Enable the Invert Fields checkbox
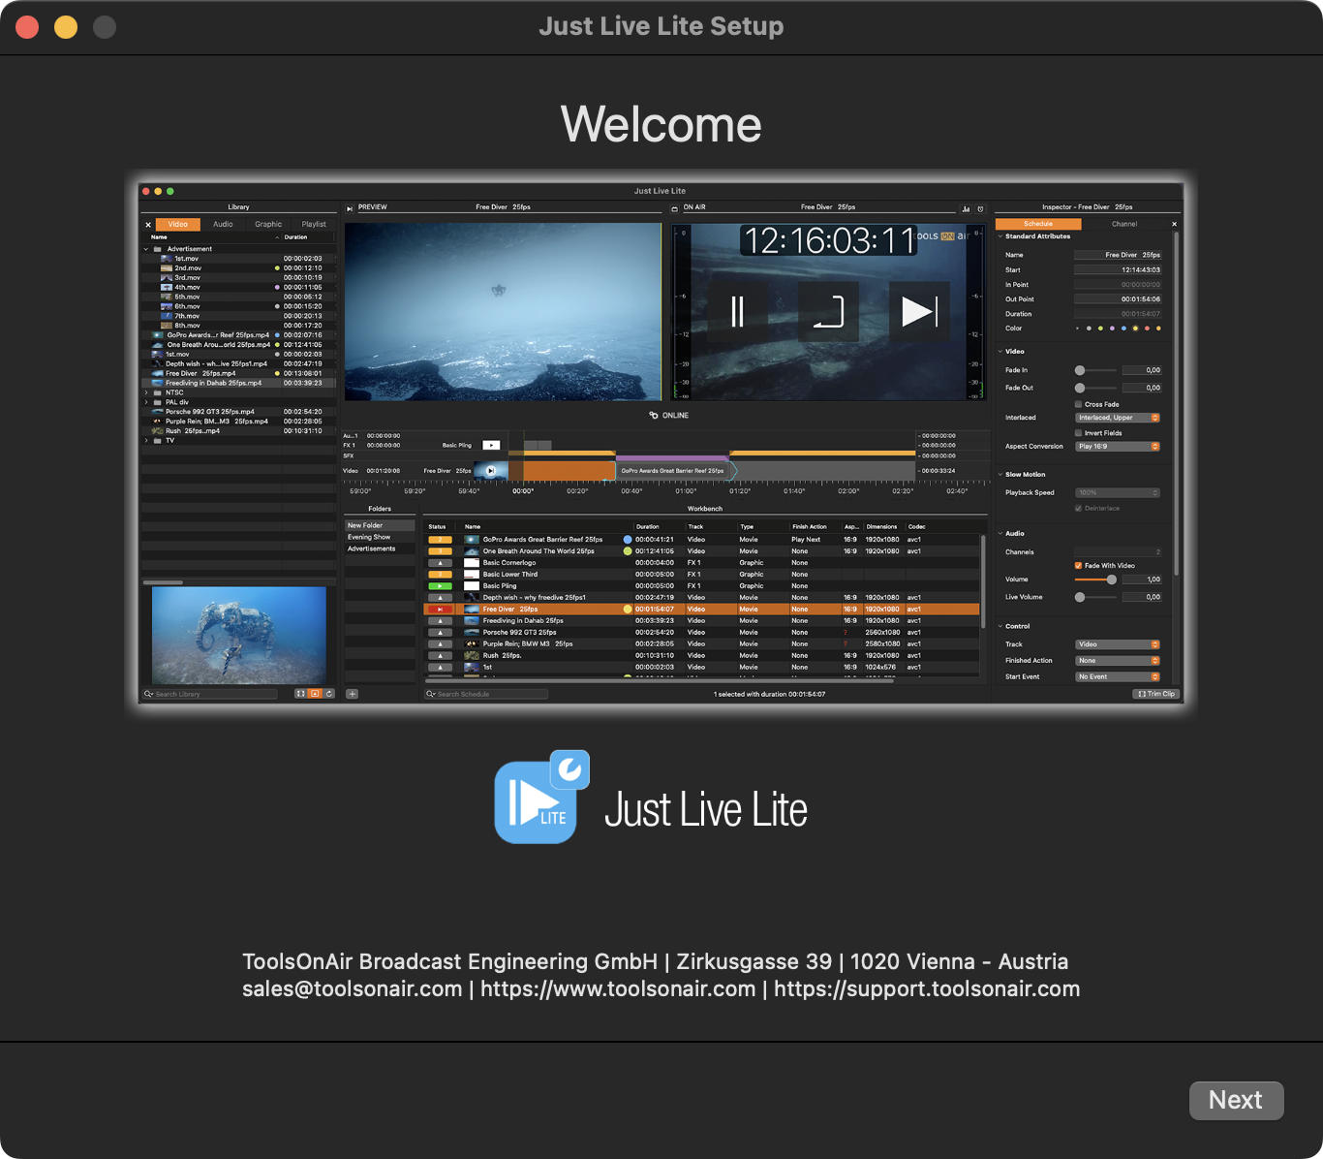 (1079, 433)
